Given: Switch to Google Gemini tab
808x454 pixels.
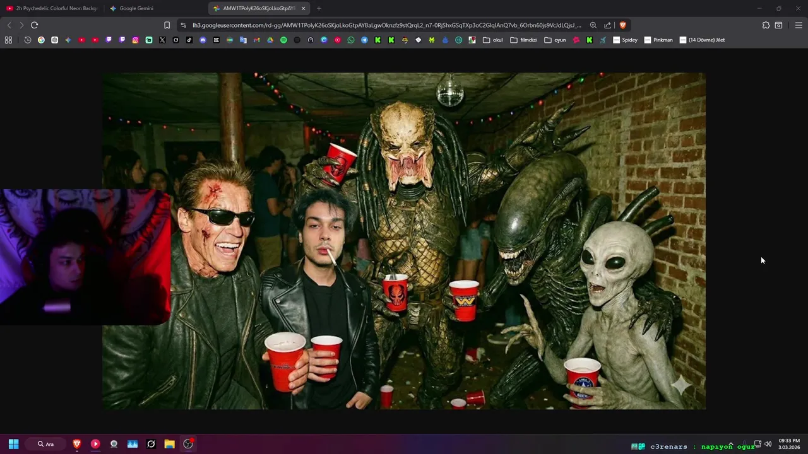Looking at the screenshot, I should 155,8.
